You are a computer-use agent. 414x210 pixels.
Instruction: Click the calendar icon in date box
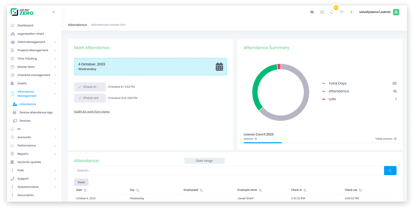(219, 67)
